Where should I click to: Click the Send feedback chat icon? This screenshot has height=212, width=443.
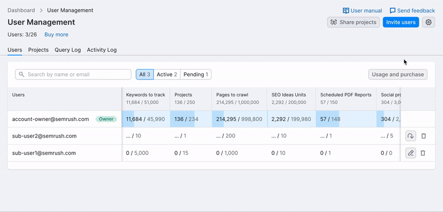(393, 10)
